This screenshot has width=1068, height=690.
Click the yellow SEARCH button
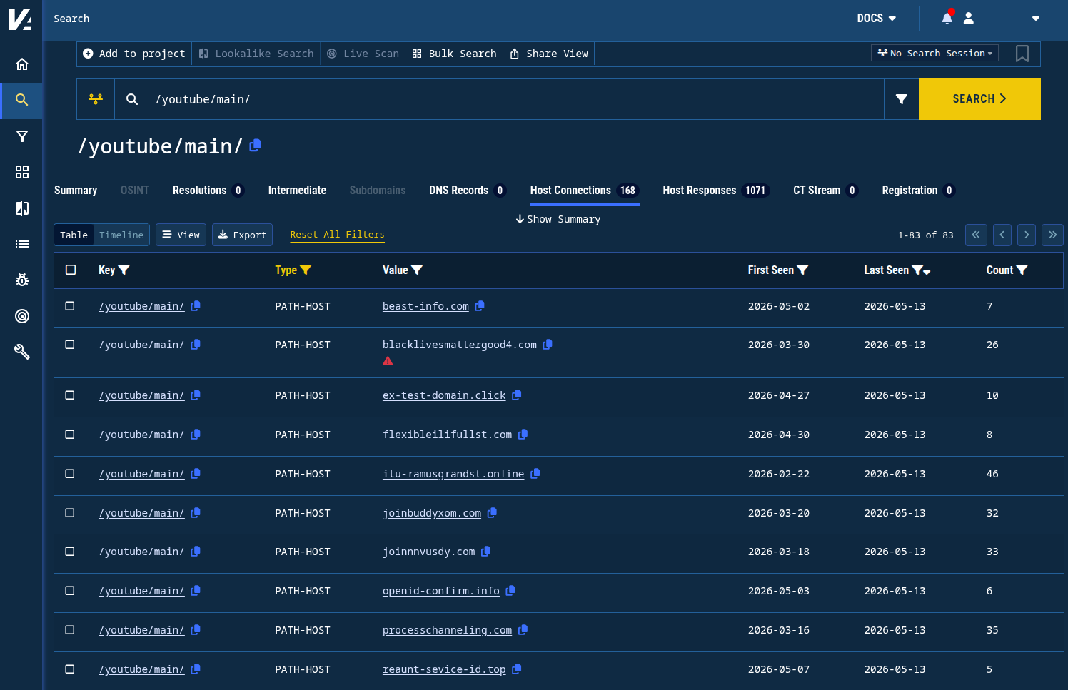click(979, 99)
